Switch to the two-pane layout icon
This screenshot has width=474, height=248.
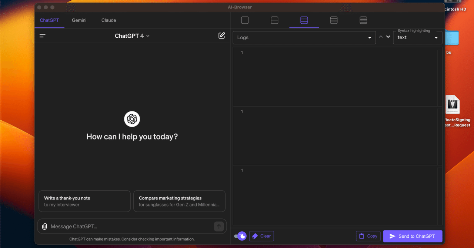coord(274,20)
